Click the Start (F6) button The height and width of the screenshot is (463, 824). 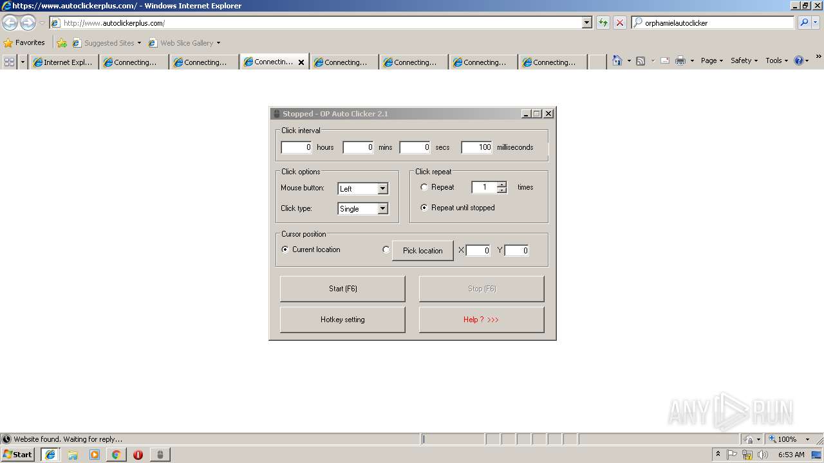click(342, 289)
